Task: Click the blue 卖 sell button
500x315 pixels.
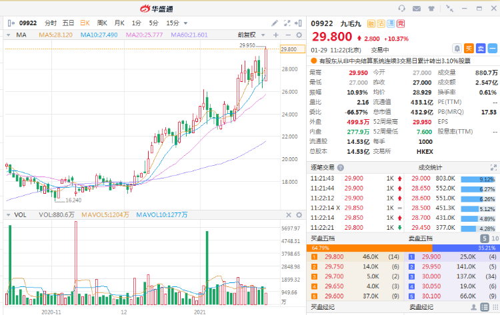Action: coord(481,48)
